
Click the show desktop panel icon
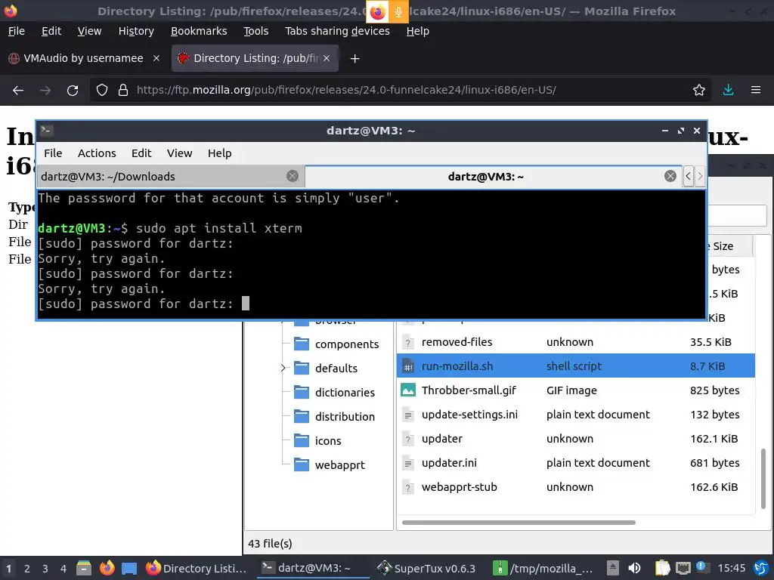(129, 569)
